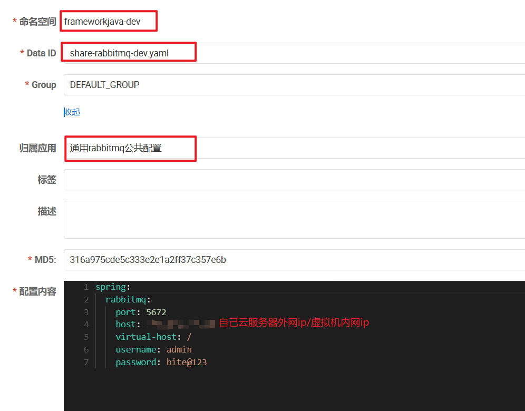This screenshot has height=411, width=525.
Task: Click the 描述 description text area
Action: pos(294,220)
